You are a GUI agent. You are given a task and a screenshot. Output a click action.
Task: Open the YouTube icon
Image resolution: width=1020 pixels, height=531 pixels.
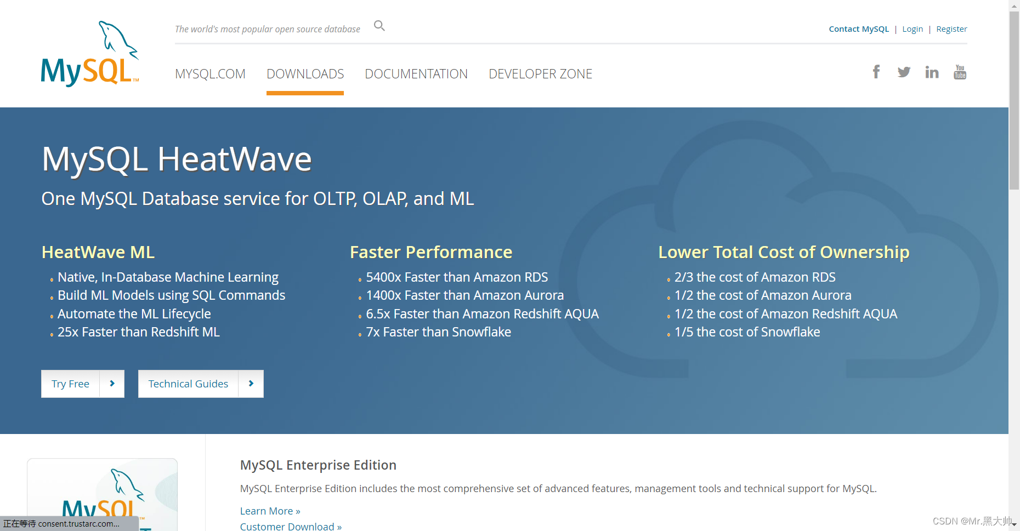point(960,72)
